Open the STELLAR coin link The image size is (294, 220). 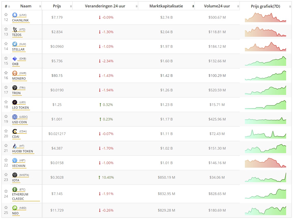18,50
